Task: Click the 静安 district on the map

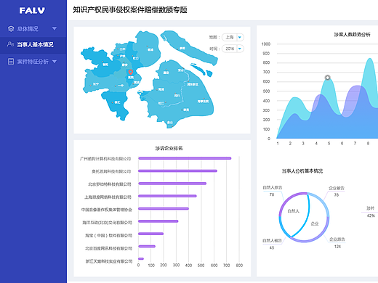Action: (124, 65)
